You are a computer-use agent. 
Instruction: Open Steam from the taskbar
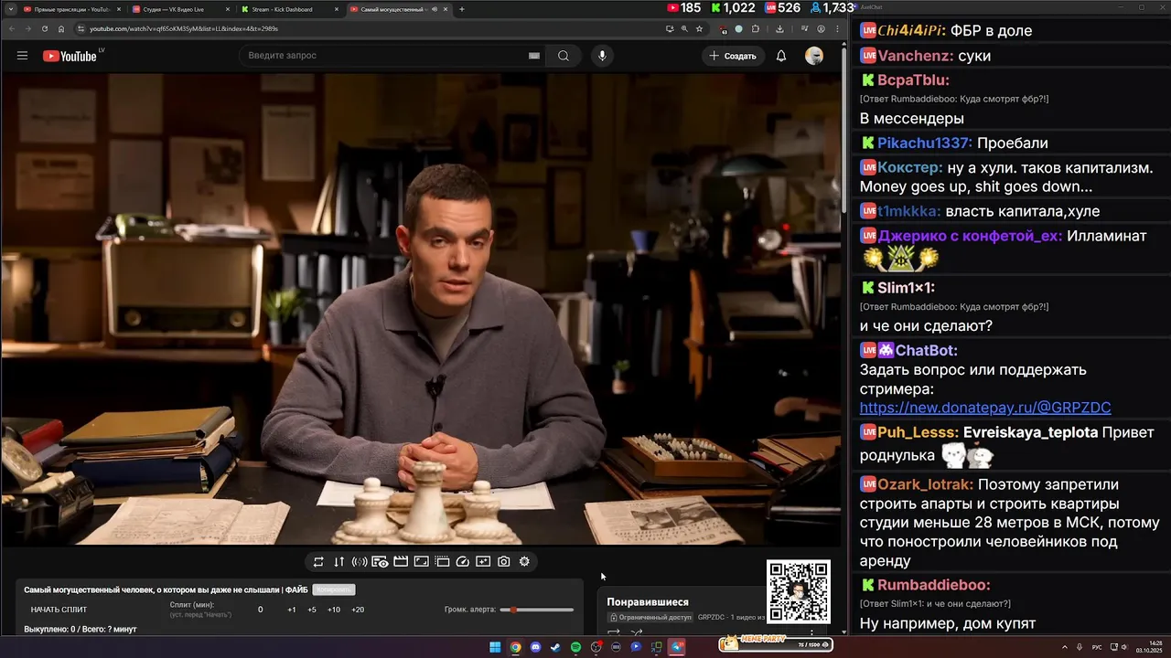[x=555, y=647]
